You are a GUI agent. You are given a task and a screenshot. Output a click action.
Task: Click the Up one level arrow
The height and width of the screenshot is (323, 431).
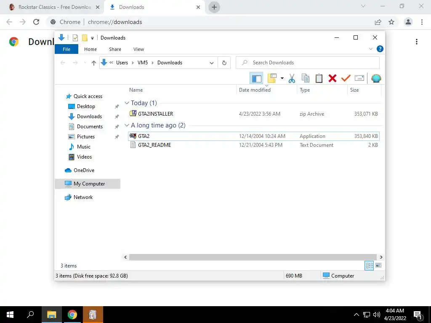[x=94, y=63]
